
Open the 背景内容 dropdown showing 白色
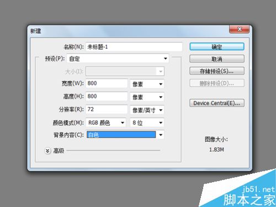[x=125, y=135]
